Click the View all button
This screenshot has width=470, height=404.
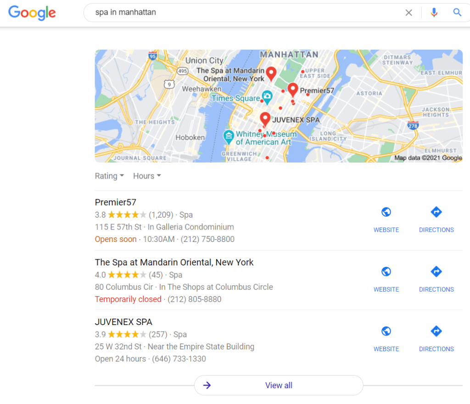tap(279, 385)
